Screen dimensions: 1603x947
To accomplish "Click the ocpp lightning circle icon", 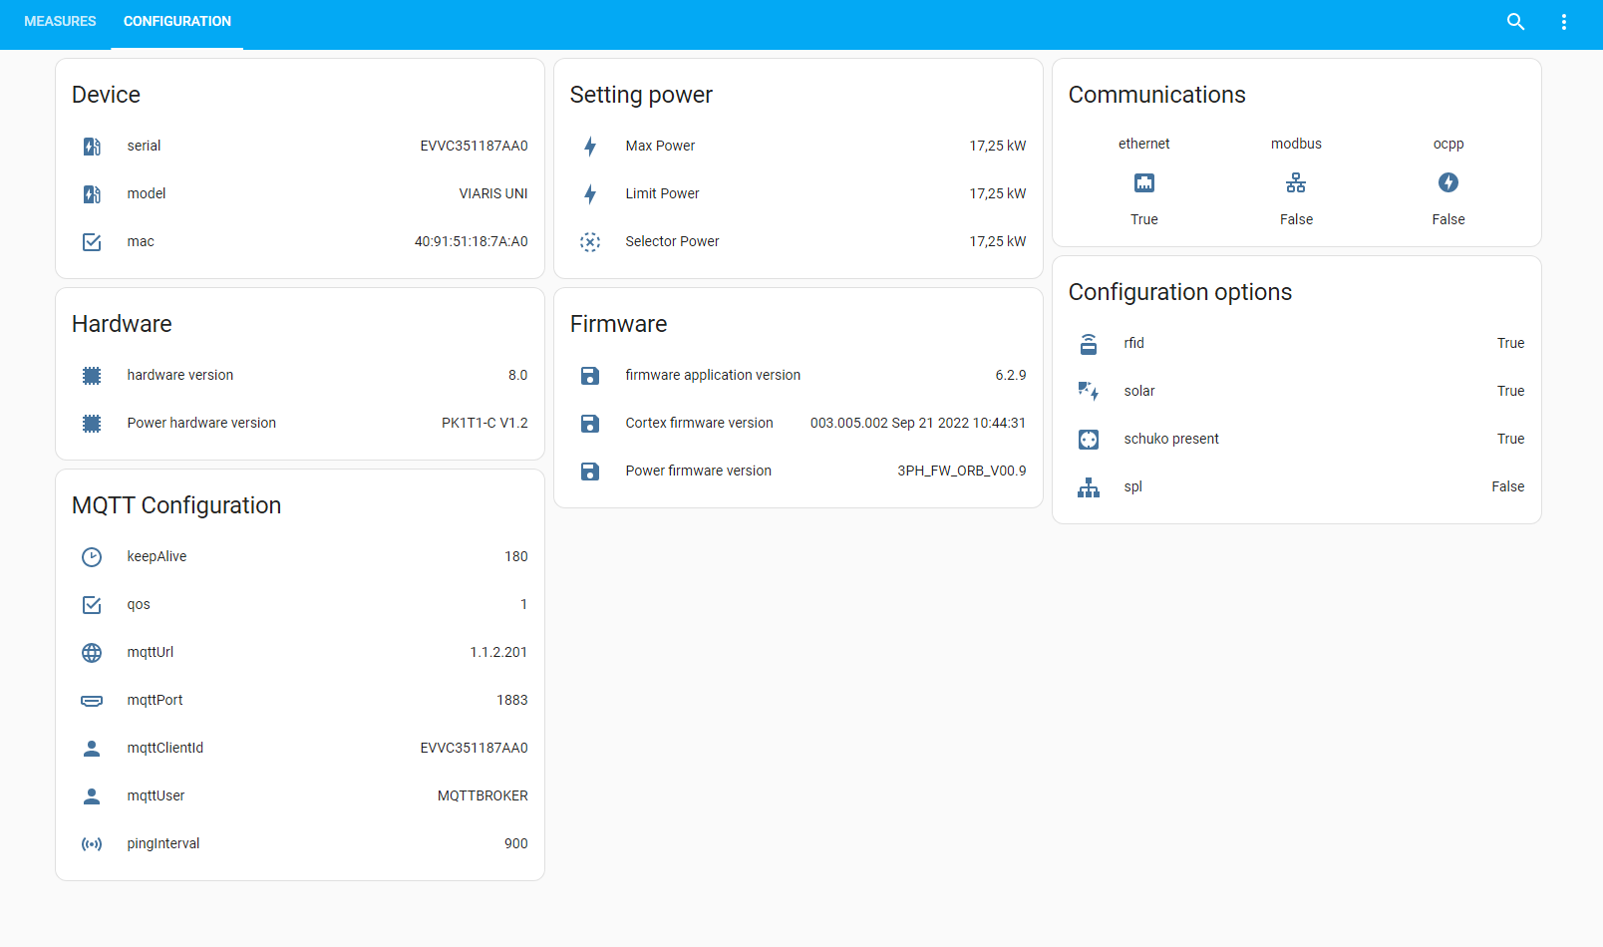I will 1448,182.
